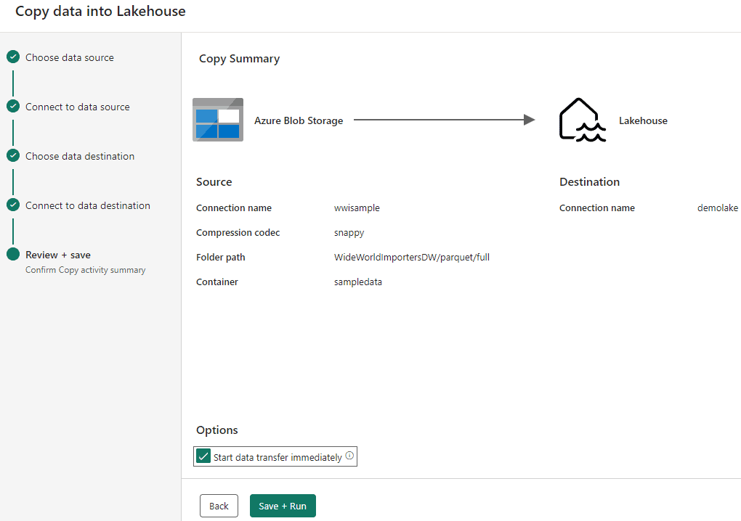Image resolution: width=741 pixels, height=521 pixels.
Task: Click the wwisample connection name value
Action: (x=357, y=208)
